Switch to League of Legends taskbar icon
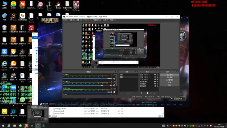227x128 pixels. coord(44,125)
